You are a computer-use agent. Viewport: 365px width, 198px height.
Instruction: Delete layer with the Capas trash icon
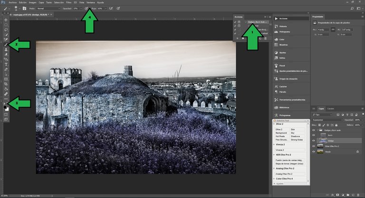tap(358, 195)
